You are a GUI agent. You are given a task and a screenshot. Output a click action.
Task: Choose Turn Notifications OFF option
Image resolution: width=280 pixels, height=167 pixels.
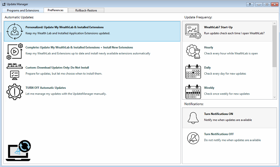(219, 134)
